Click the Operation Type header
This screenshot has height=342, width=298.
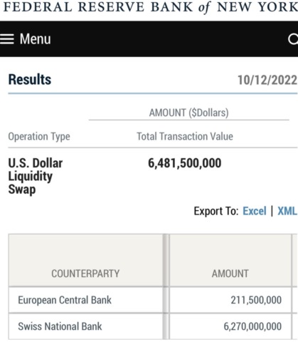(39, 137)
